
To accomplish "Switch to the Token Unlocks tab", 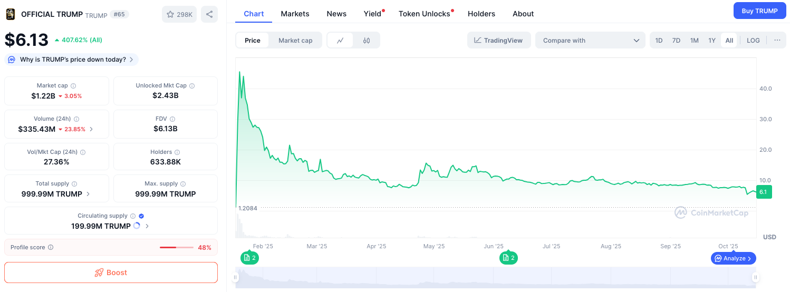I will tap(425, 14).
